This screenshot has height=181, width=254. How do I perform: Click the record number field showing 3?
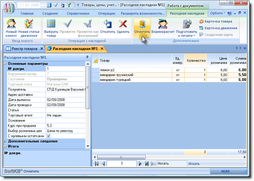click(x=122, y=163)
